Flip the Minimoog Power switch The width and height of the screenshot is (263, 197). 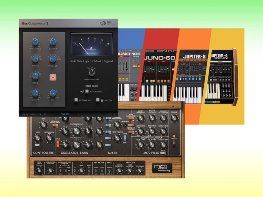point(174,144)
